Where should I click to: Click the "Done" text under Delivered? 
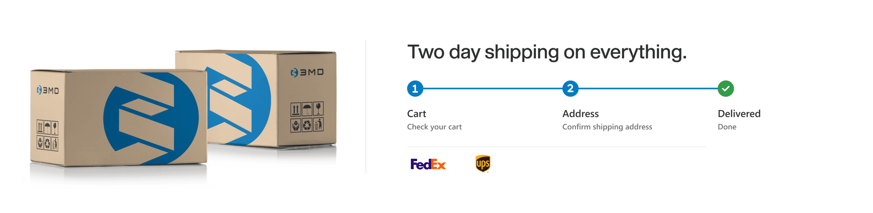[x=727, y=127]
